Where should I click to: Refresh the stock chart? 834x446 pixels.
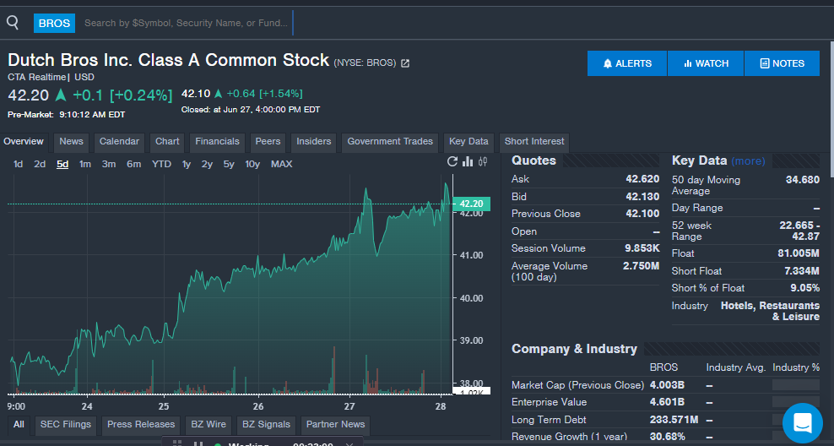(452, 161)
